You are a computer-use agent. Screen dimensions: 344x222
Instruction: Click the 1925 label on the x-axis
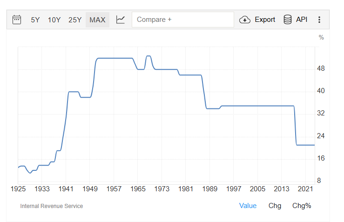click(x=18, y=188)
